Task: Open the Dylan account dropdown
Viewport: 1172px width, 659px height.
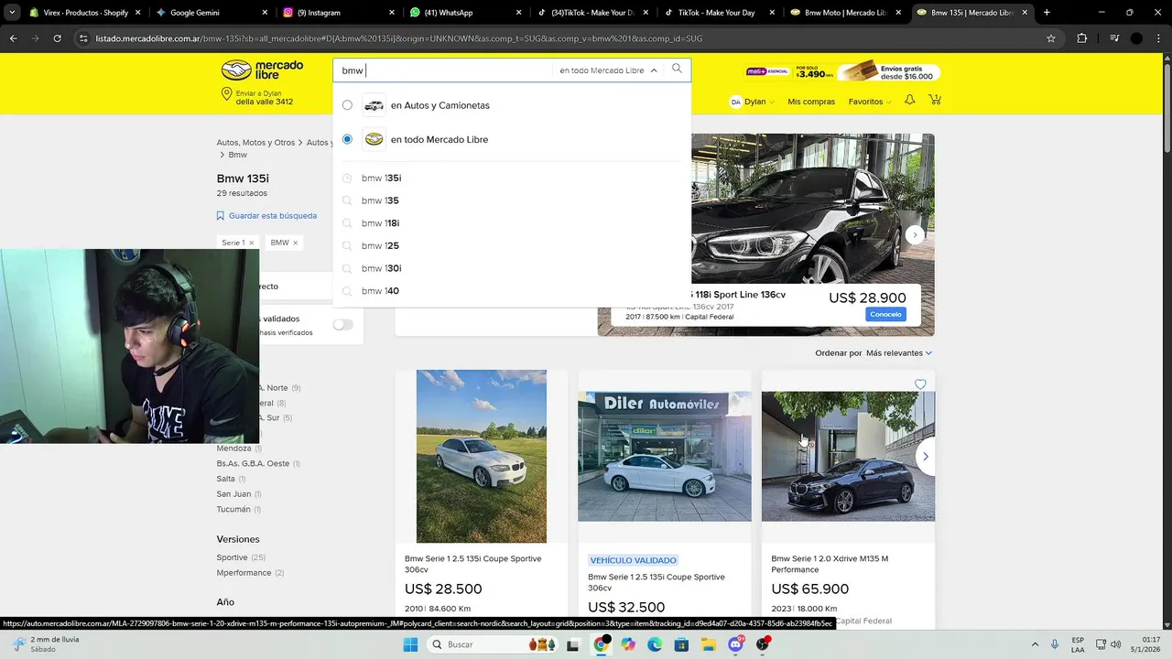Action: 752,102
